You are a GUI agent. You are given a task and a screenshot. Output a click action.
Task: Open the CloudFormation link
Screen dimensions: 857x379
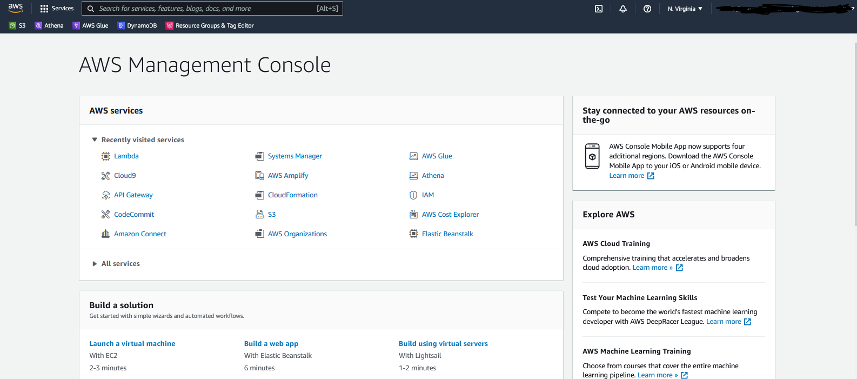[x=293, y=195]
